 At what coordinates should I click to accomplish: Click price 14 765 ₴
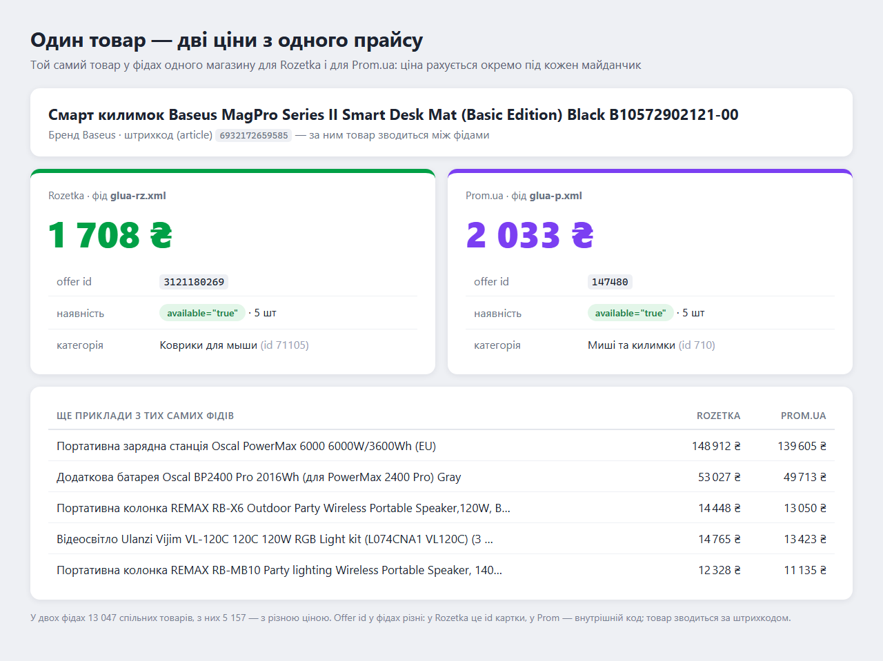tap(719, 539)
